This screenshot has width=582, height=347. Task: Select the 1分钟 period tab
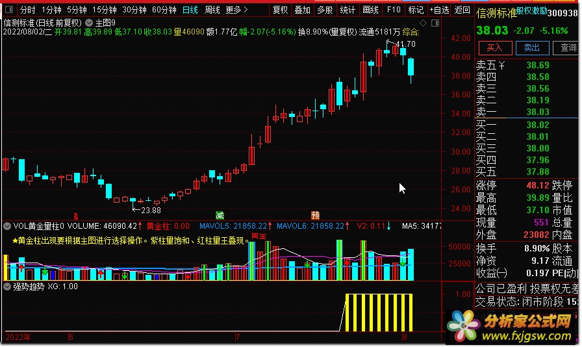[x=51, y=10]
